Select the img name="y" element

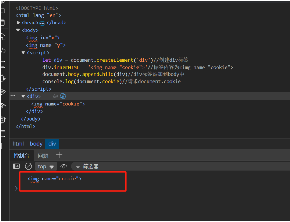pos(46,45)
